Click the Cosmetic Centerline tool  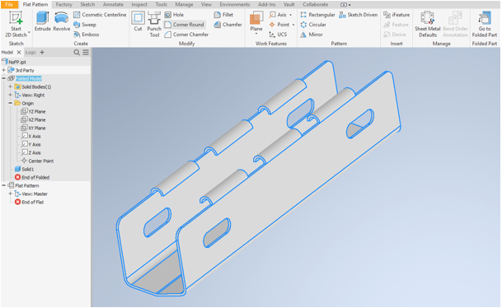(100, 15)
